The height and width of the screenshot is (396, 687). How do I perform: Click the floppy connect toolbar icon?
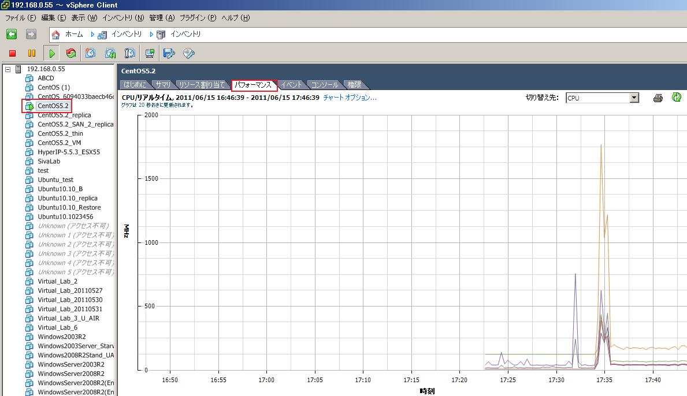pos(169,53)
